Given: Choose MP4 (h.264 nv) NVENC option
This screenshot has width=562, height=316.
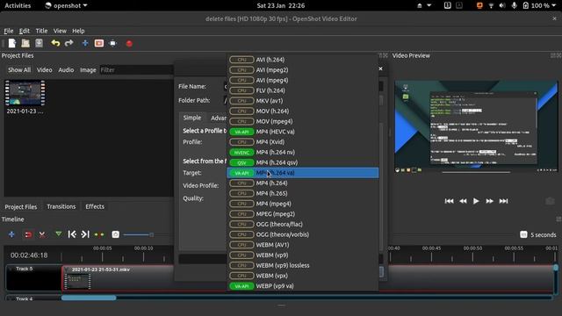Looking at the screenshot, I should 303,152.
